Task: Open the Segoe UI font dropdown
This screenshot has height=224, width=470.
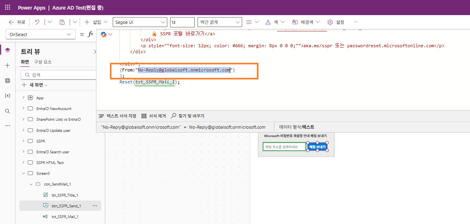Action: [x=140, y=22]
